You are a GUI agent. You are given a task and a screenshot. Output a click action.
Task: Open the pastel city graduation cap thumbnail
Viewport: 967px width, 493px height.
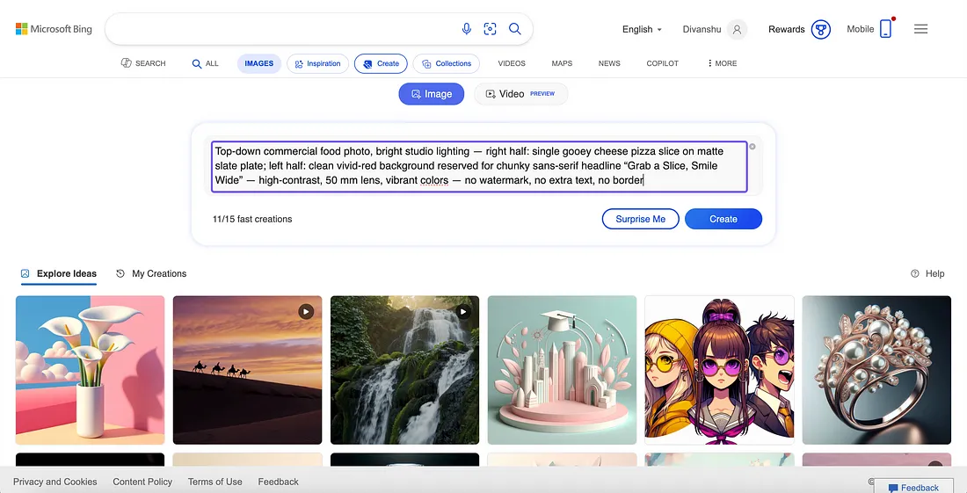click(562, 370)
